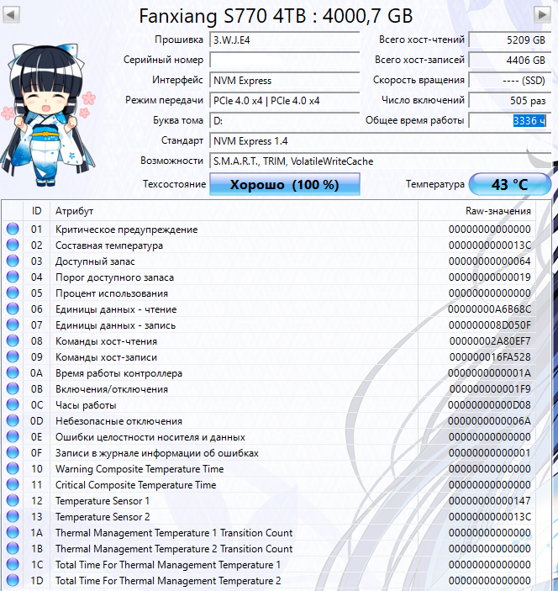Screen dimensions: 558x591
Task: Select raw value 000000000001F9
Action: [489, 388]
